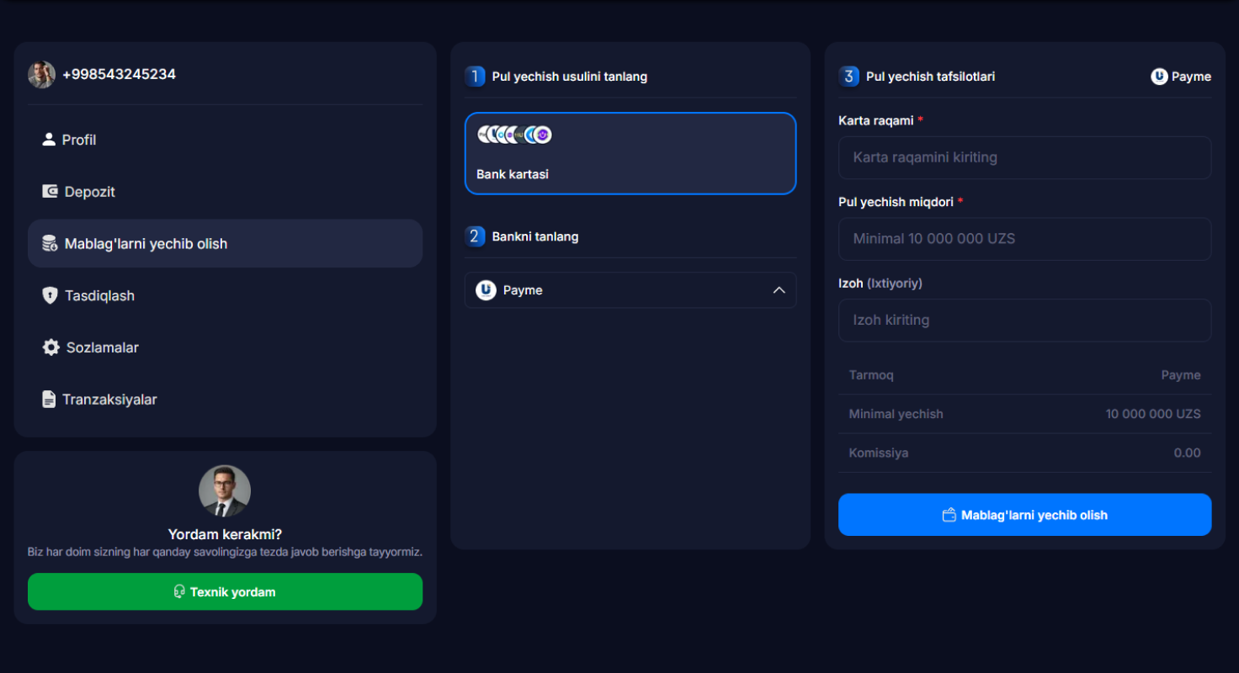Click the Profil person icon
The height and width of the screenshot is (673, 1239).
click(x=49, y=140)
